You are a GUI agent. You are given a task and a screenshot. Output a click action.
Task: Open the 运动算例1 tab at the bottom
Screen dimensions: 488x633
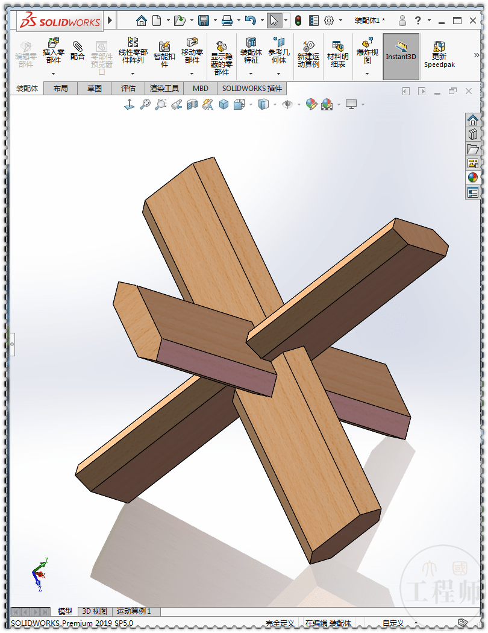[x=133, y=611]
